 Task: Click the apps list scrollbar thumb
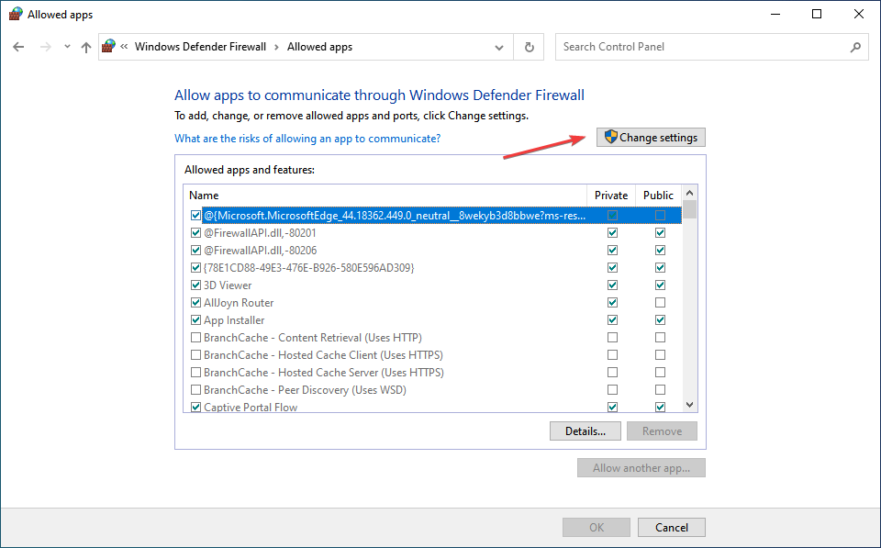[x=689, y=209]
